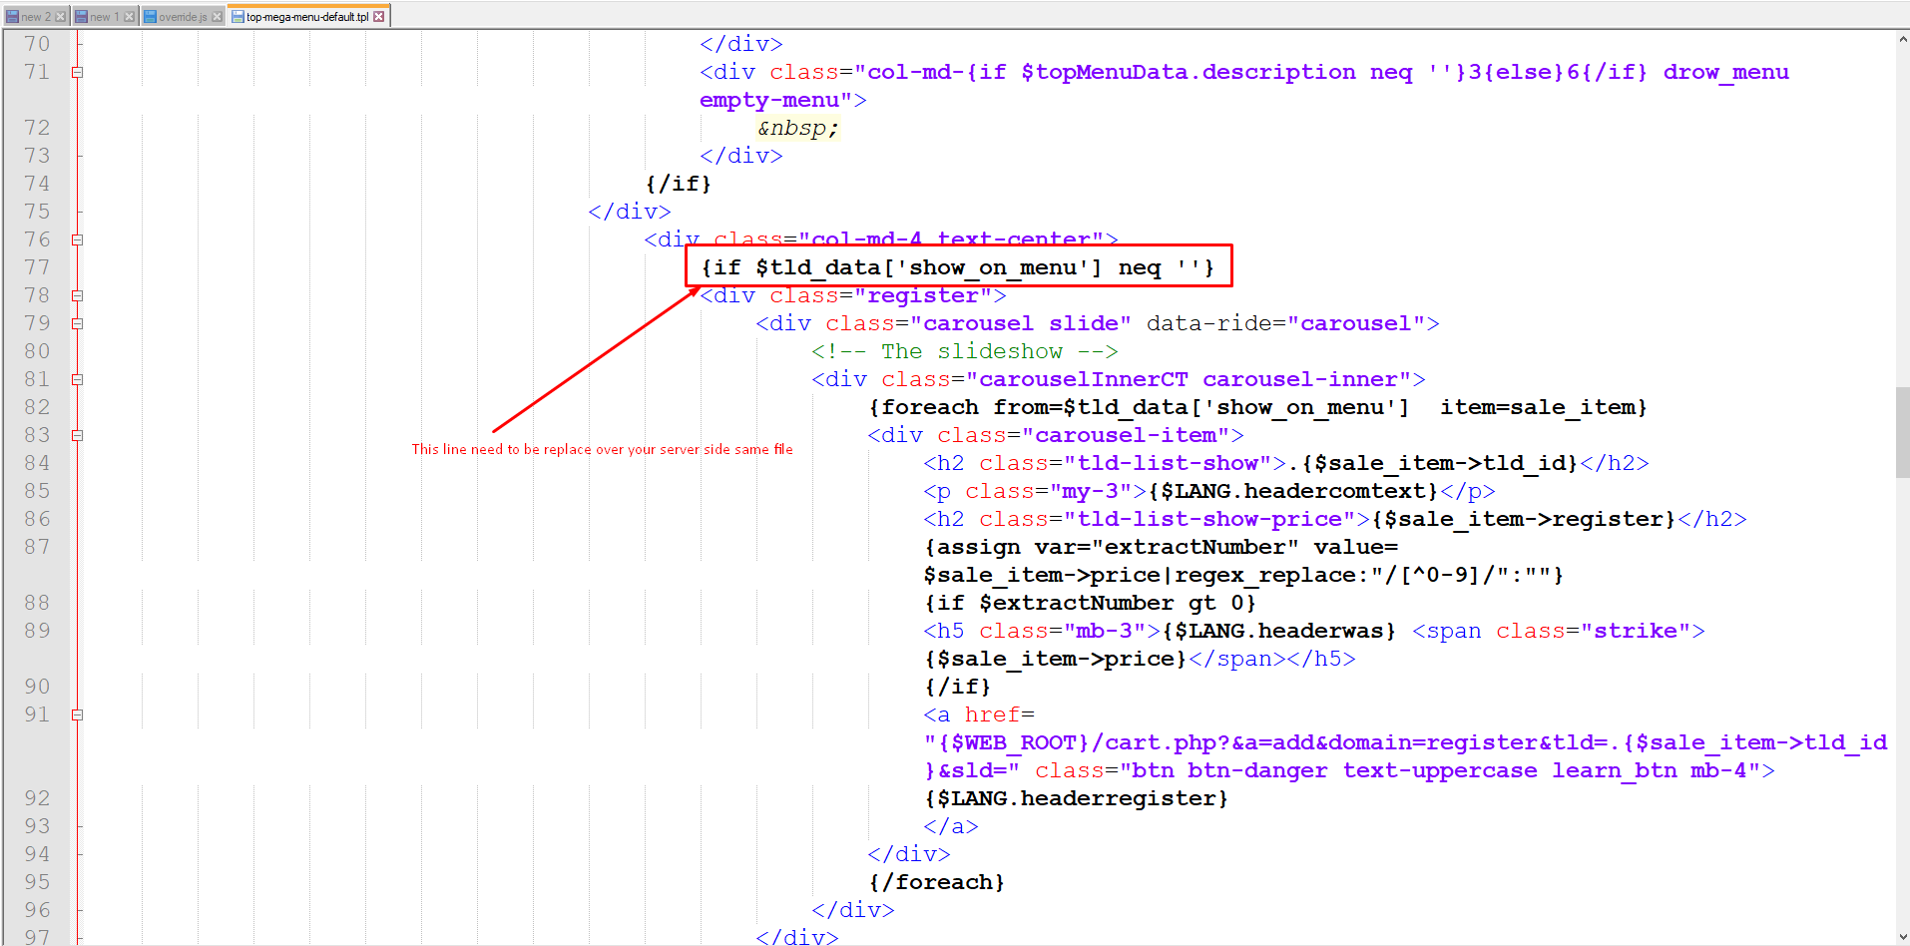Collapse the fold marker at line 76
The image size is (1910, 946).
click(x=77, y=239)
